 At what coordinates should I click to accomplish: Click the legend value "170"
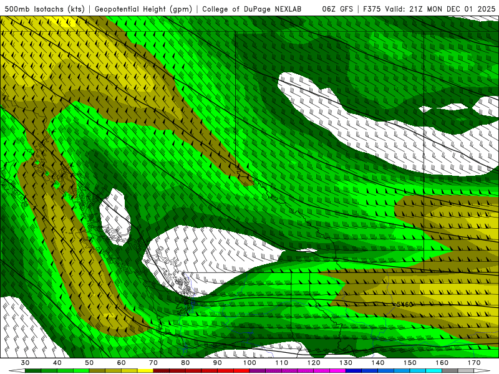click(x=474, y=363)
